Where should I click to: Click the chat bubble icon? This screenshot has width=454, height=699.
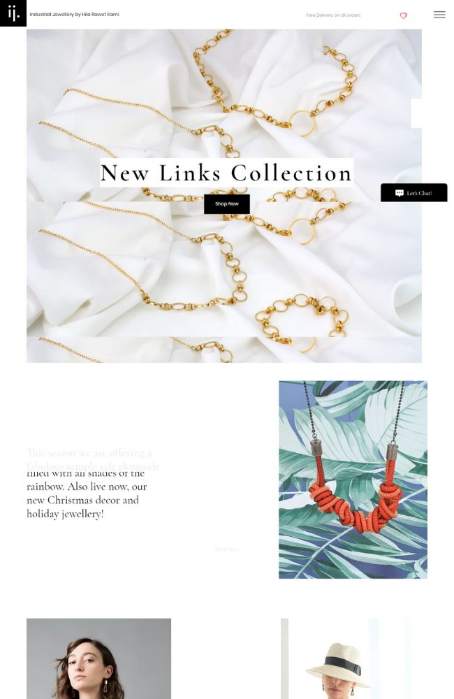tap(400, 193)
